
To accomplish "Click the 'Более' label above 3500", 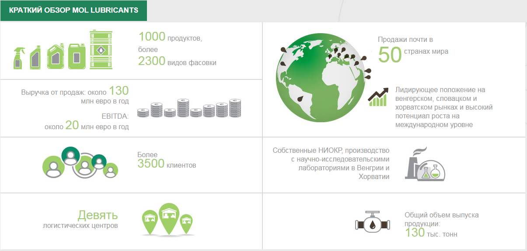I will click(x=147, y=155).
